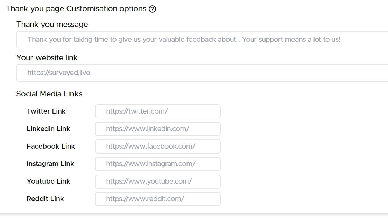Select the Facebook Link text box
The width and height of the screenshot is (388, 218).
157,146
